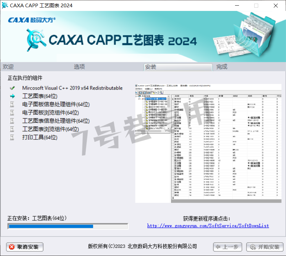Select the 工艺图表信息处理组件(64位) component text
Screen dimensions: 286x256
[56, 121]
